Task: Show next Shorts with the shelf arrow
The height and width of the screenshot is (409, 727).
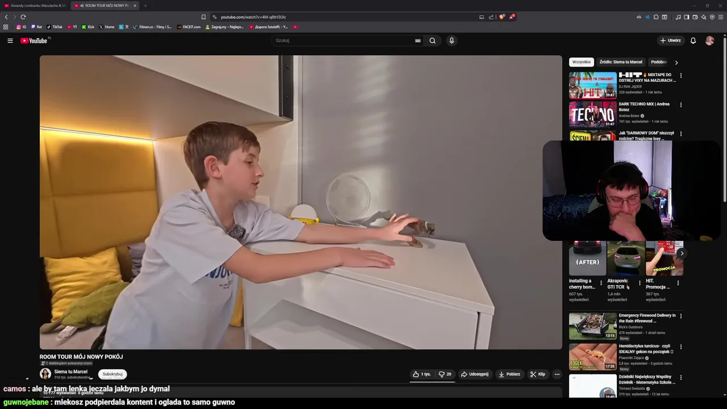Action: pyautogui.click(x=682, y=253)
